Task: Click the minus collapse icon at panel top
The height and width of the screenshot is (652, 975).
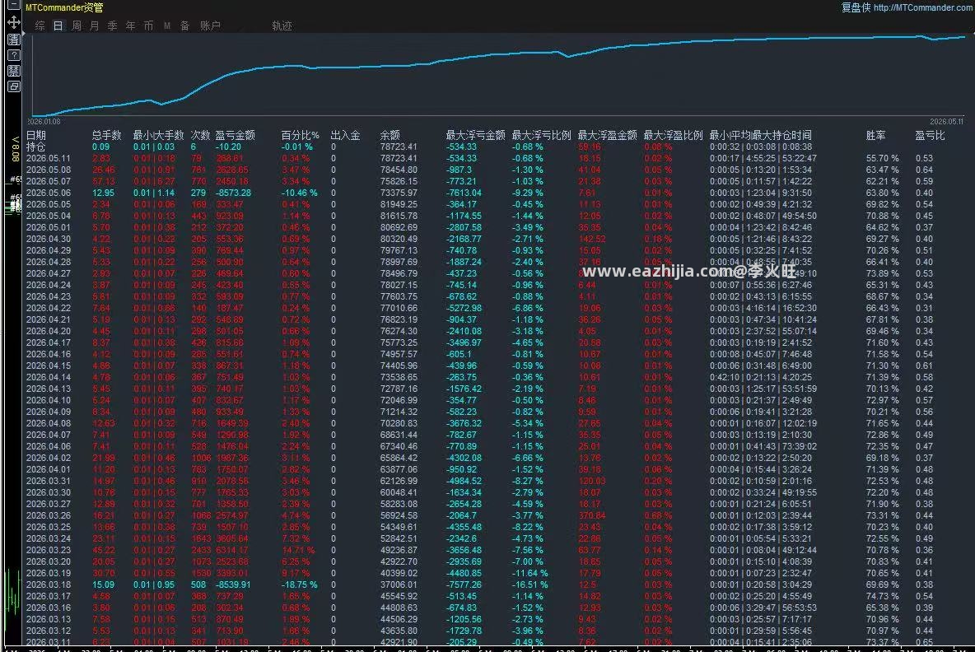Action: coord(14,5)
